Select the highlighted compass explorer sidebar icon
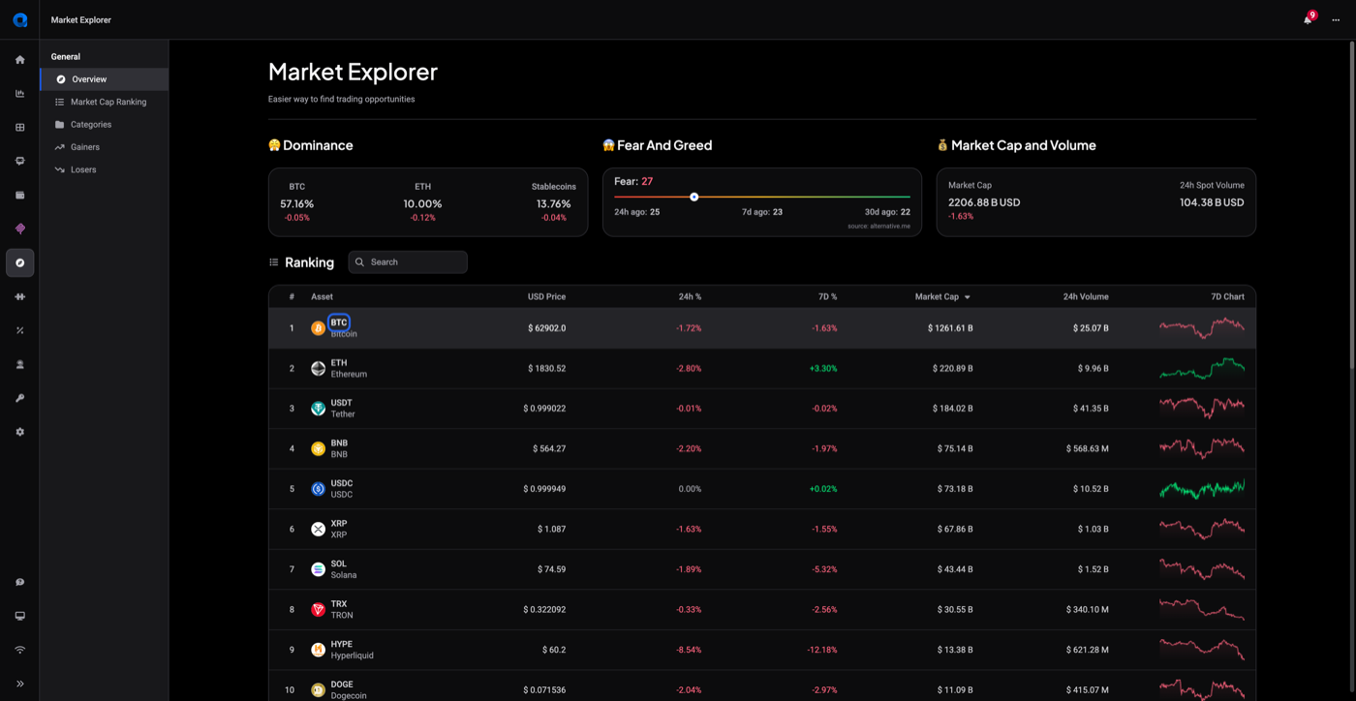1356x701 pixels. click(19, 263)
